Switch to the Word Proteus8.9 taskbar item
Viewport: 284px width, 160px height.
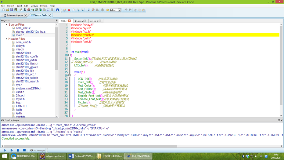pos(81,156)
